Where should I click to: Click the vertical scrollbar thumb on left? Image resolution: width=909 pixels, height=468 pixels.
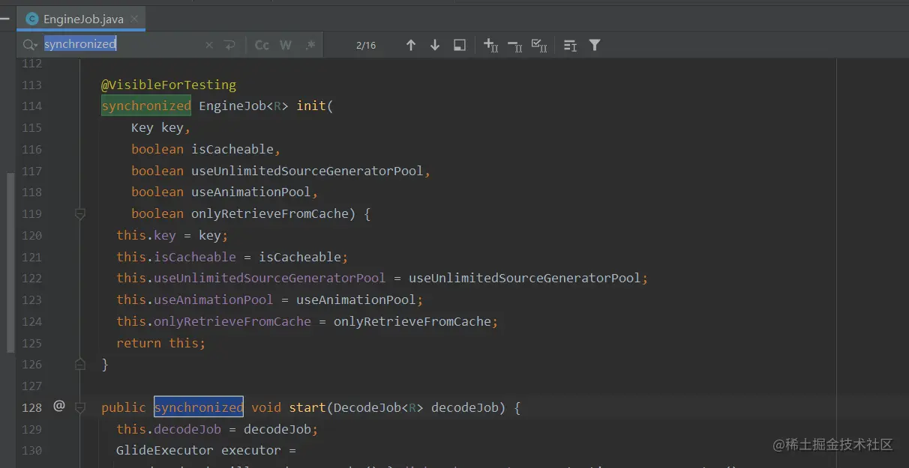tap(10, 262)
